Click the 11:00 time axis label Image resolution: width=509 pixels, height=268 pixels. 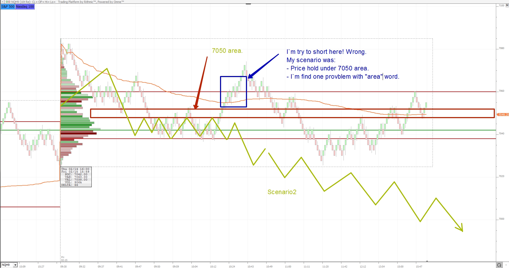(288, 266)
